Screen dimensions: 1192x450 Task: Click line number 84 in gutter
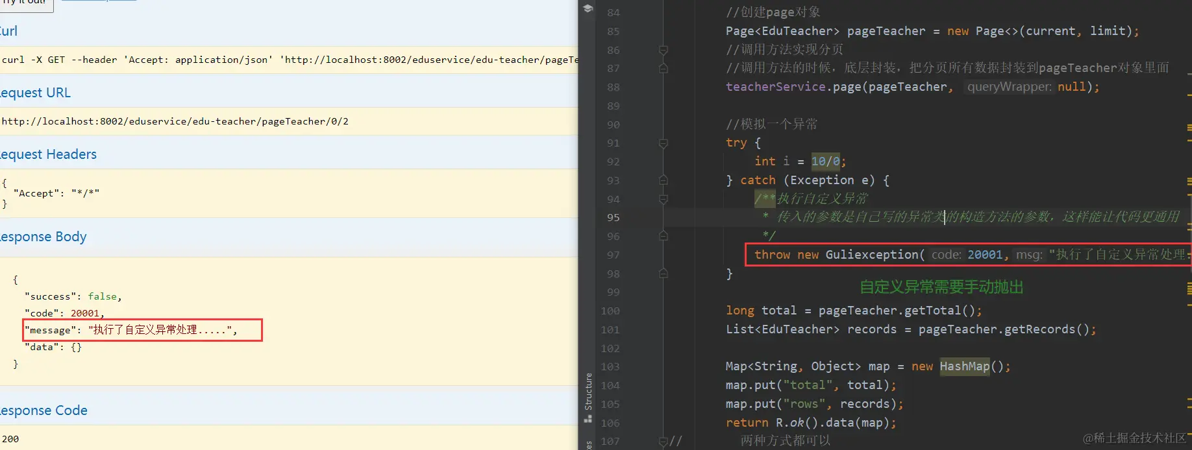(614, 12)
